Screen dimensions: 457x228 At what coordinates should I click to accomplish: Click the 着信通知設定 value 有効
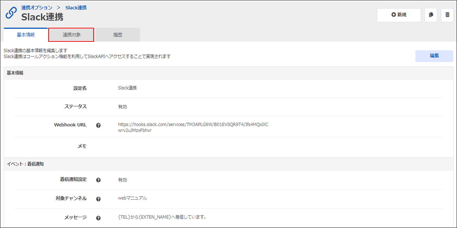click(x=122, y=180)
